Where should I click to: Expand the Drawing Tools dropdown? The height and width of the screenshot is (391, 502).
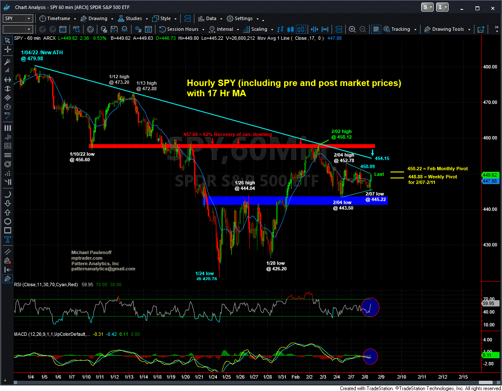click(x=469, y=30)
